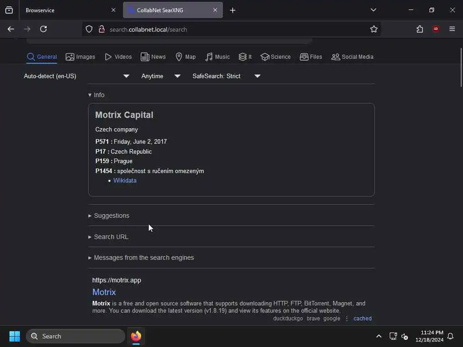Switch to Videos search category
Viewport: 463px width, 347px height.
pyautogui.click(x=118, y=56)
